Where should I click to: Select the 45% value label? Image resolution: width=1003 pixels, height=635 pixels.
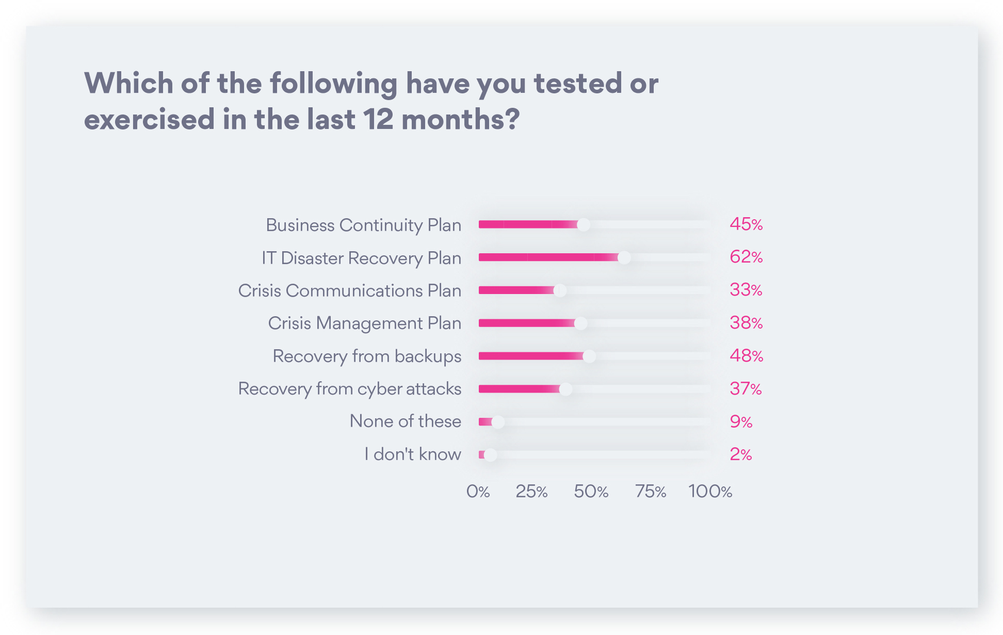[x=746, y=224]
